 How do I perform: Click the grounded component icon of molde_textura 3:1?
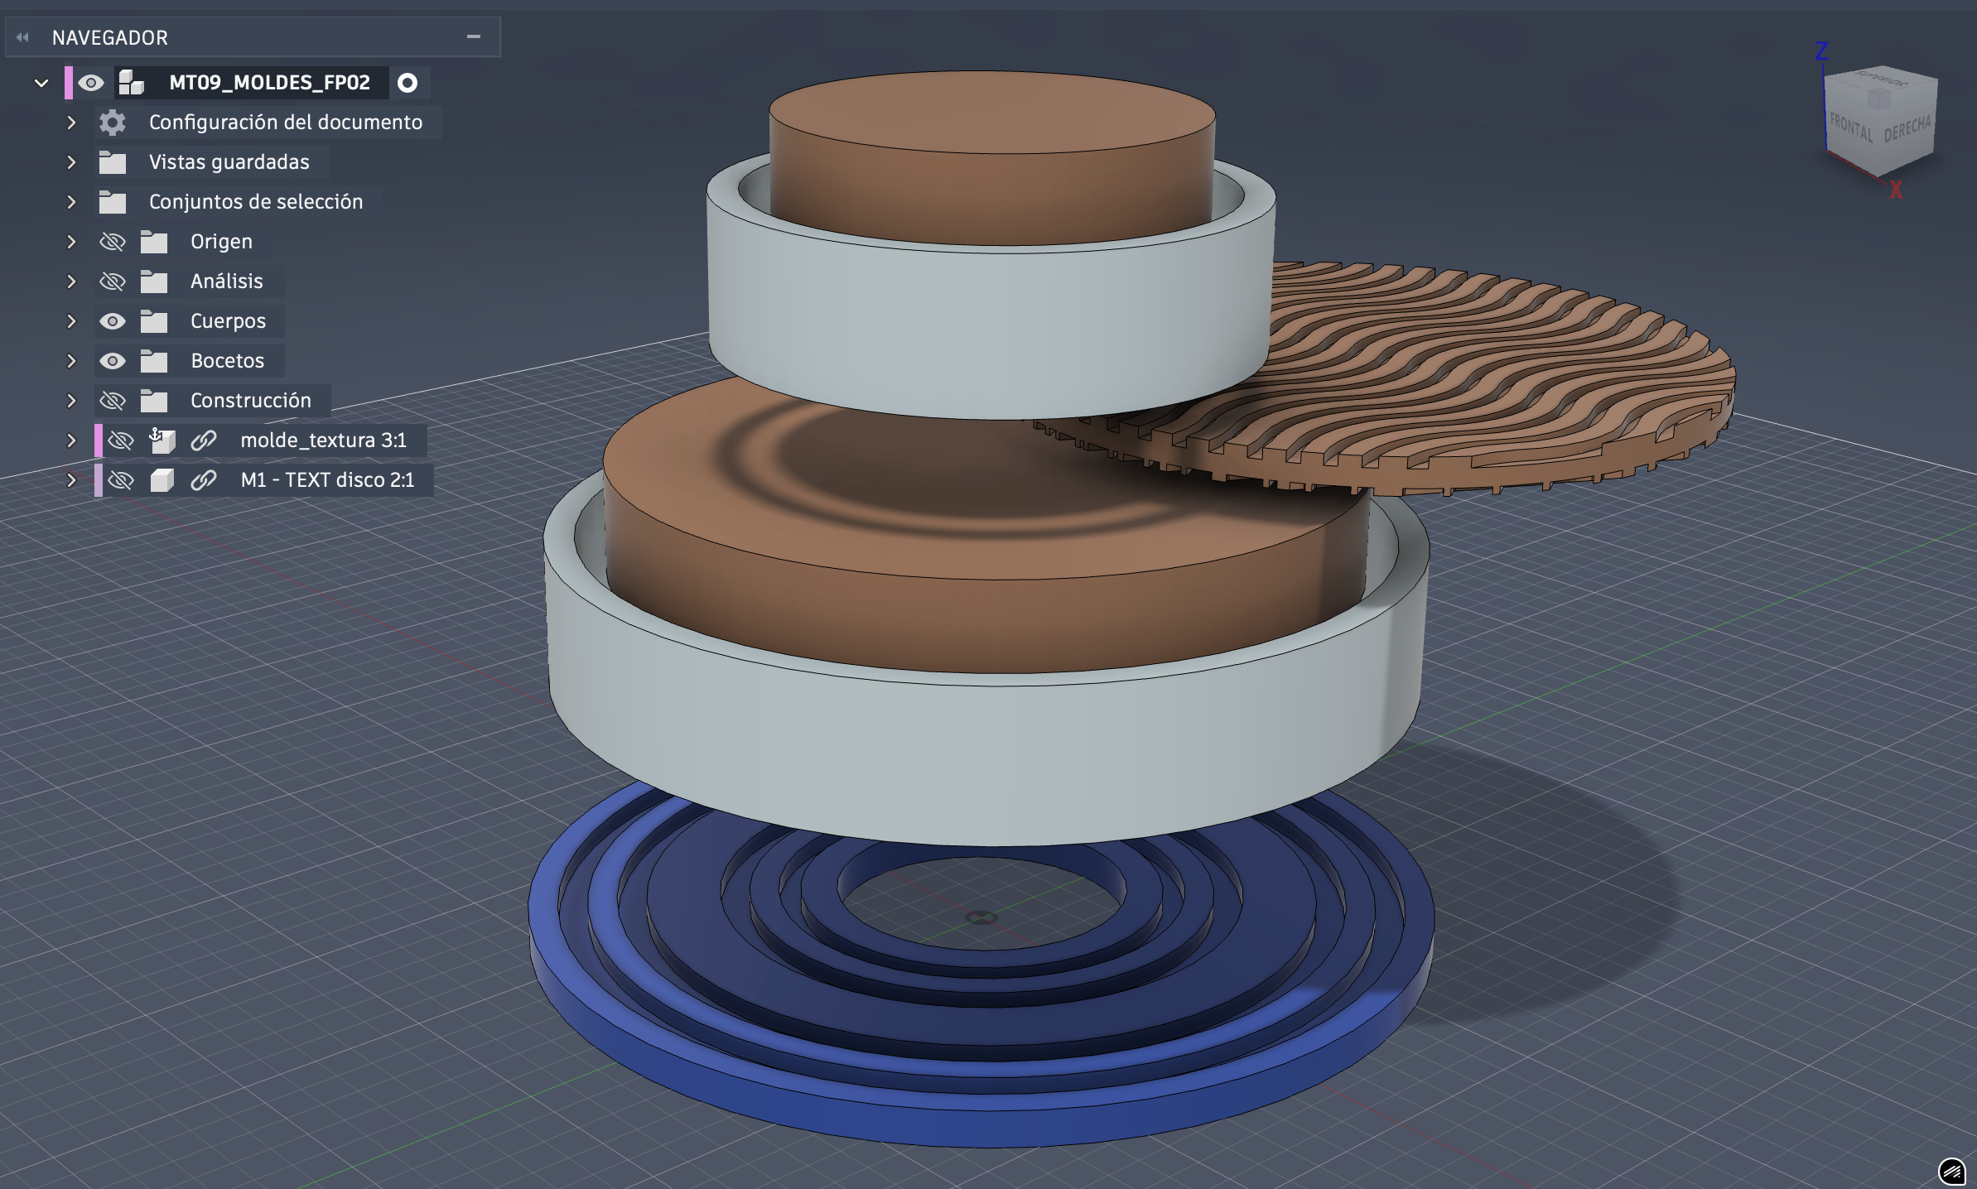(x=162, y=440)
